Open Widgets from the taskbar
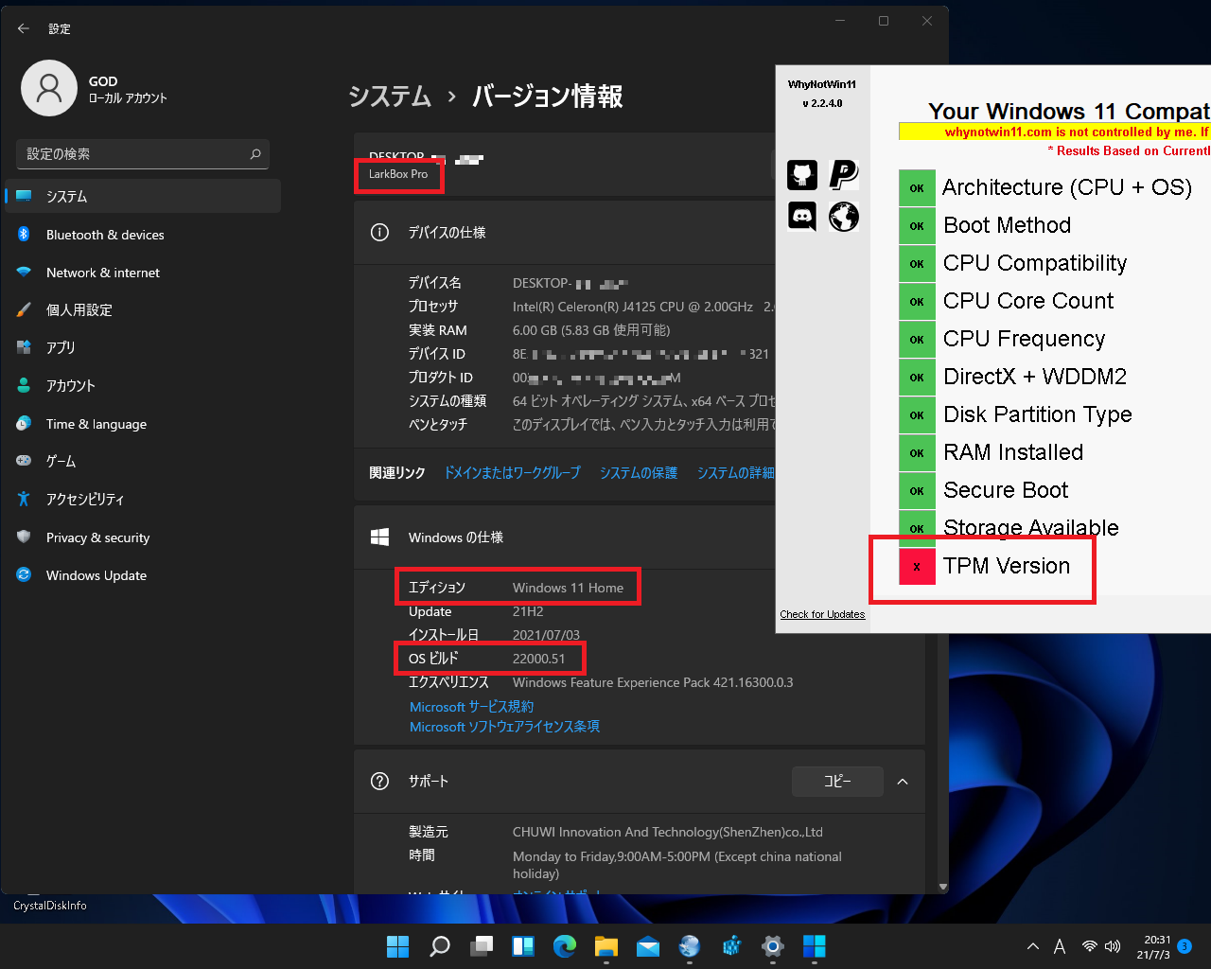Image resolution: width=1211 pixels, height=969 pixels. coord(523,946)
